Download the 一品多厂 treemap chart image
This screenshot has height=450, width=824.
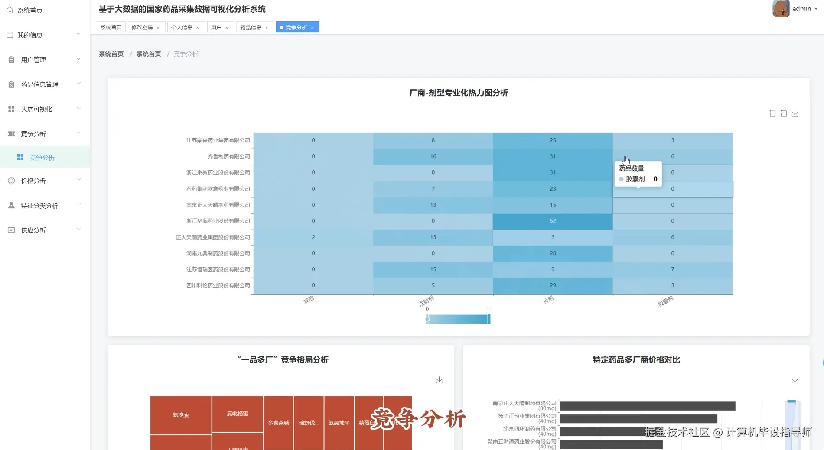(x=440, y=380)
